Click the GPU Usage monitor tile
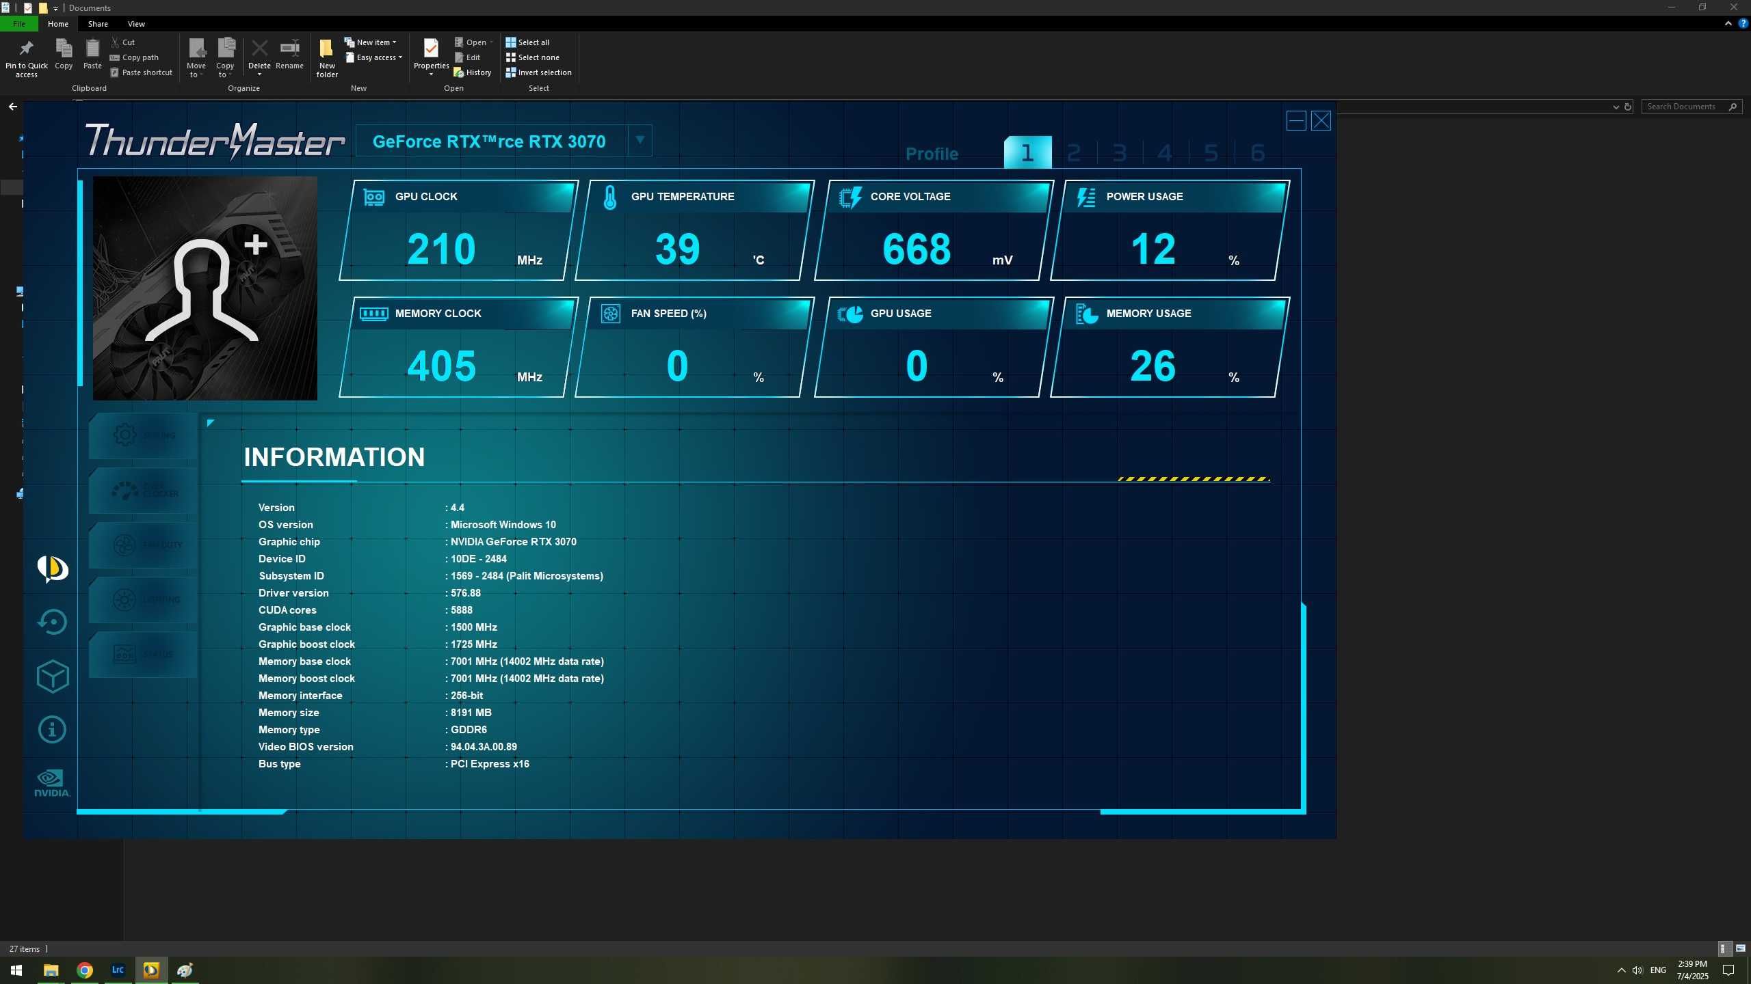The width and height of the screenshot is (1751, 984). [934, 347]
